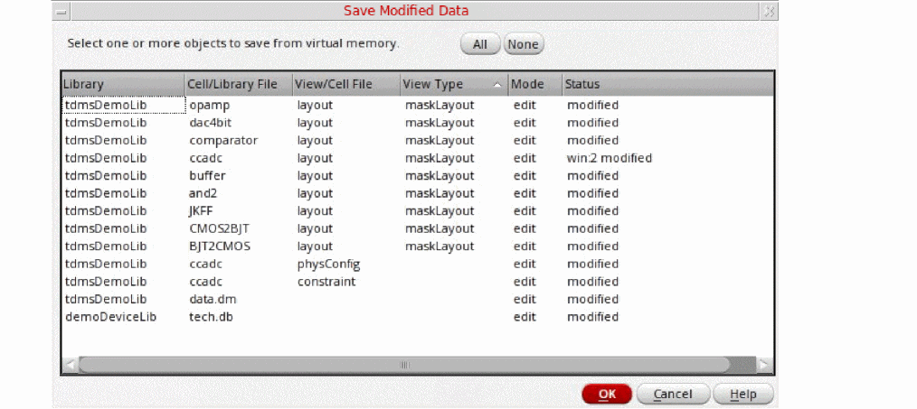The width and height of the screenshot is (917, 409).
Task: Click the scrollbar left arrow
Action: [x=71, y=365]
